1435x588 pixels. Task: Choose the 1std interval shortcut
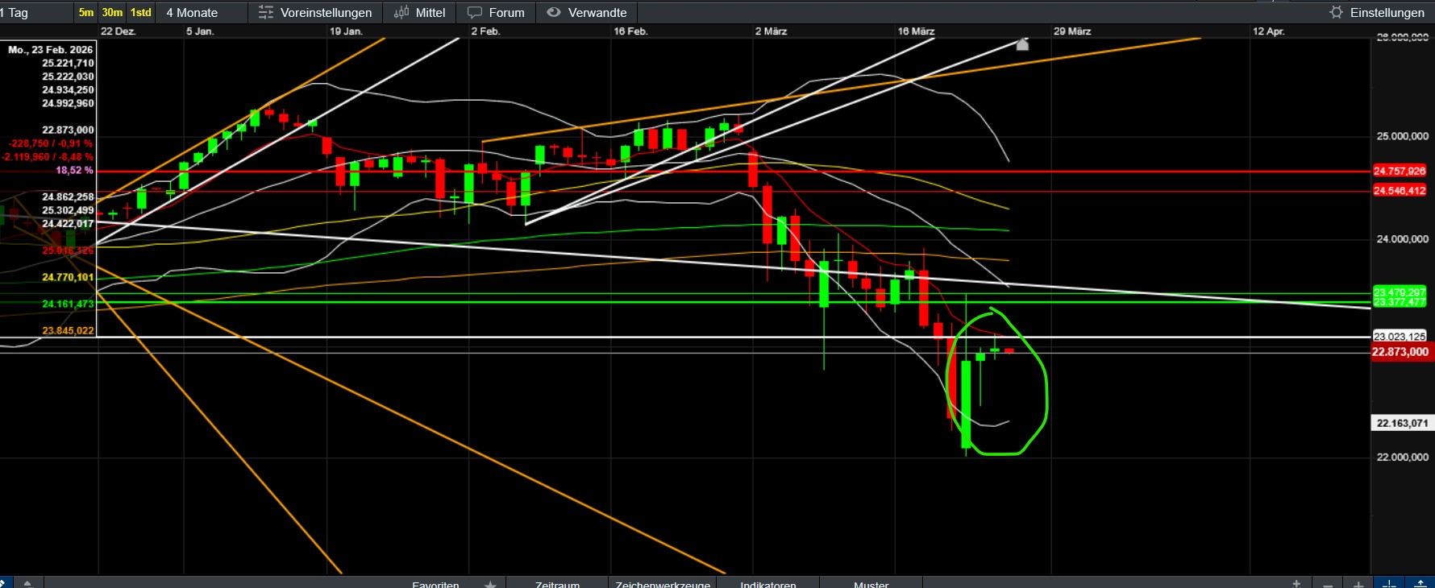141,12
